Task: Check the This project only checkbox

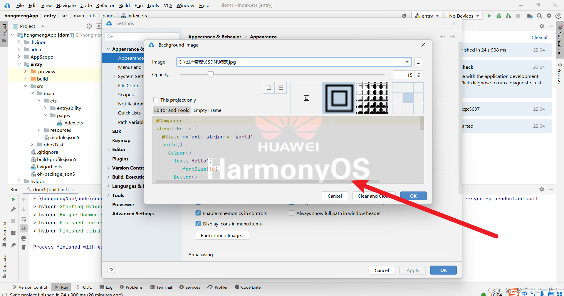Action: [x=156, y=100]
